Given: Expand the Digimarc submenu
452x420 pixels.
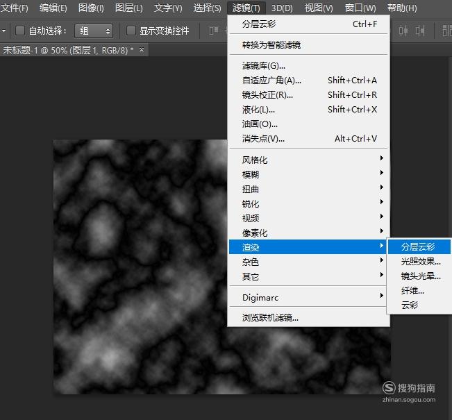Looking at the screenshot, I should (x=309, y=298).
